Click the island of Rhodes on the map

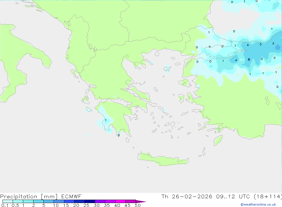[218, 140]
